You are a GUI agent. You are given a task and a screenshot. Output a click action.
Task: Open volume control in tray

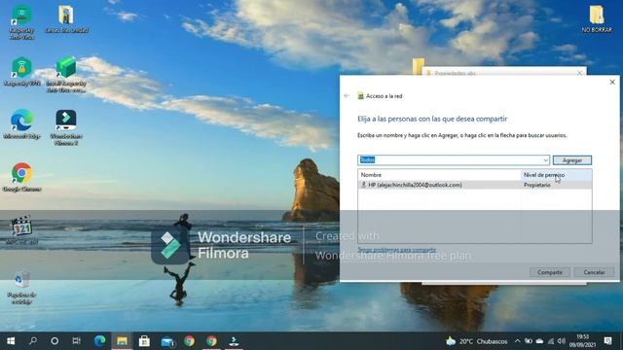pyautogui.click(x=562, y=341)
